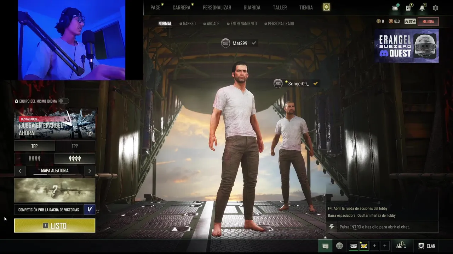Add a teammate in first empty slot
Screen dimensions: 453x254
click(374, 246)
